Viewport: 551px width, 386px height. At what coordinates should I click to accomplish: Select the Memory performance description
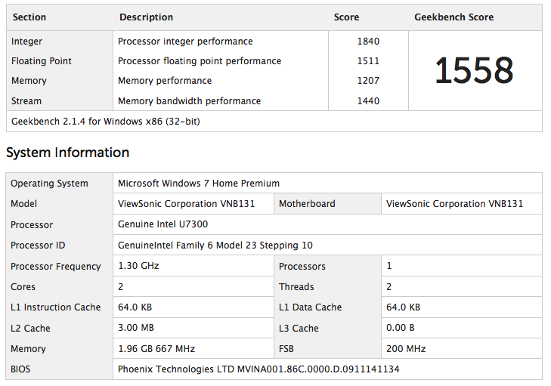coord(165,81)
